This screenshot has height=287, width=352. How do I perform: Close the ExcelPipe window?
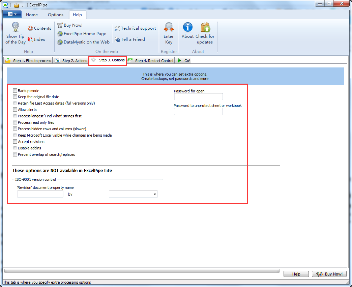tap(342, 4)
